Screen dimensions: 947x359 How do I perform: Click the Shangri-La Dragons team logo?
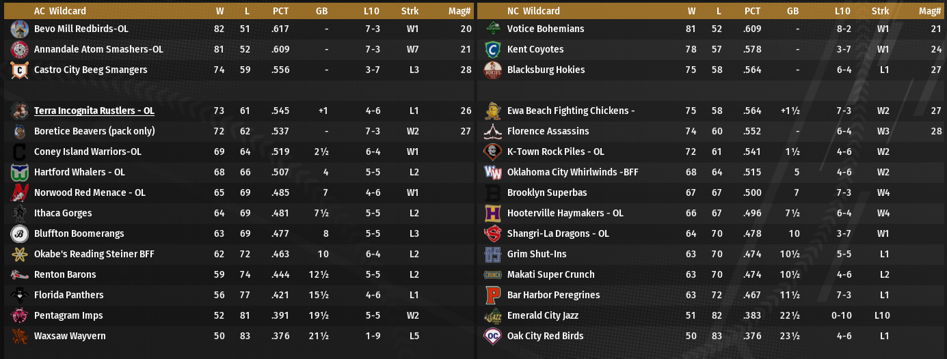coord(492,233)
